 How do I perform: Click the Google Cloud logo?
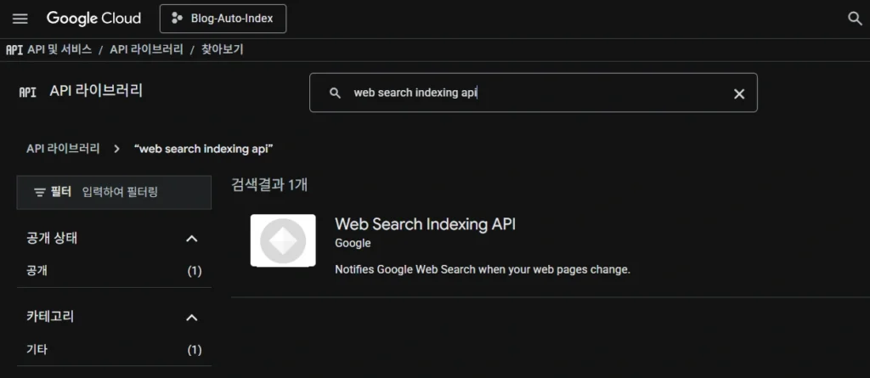click(x=93, y=19)
